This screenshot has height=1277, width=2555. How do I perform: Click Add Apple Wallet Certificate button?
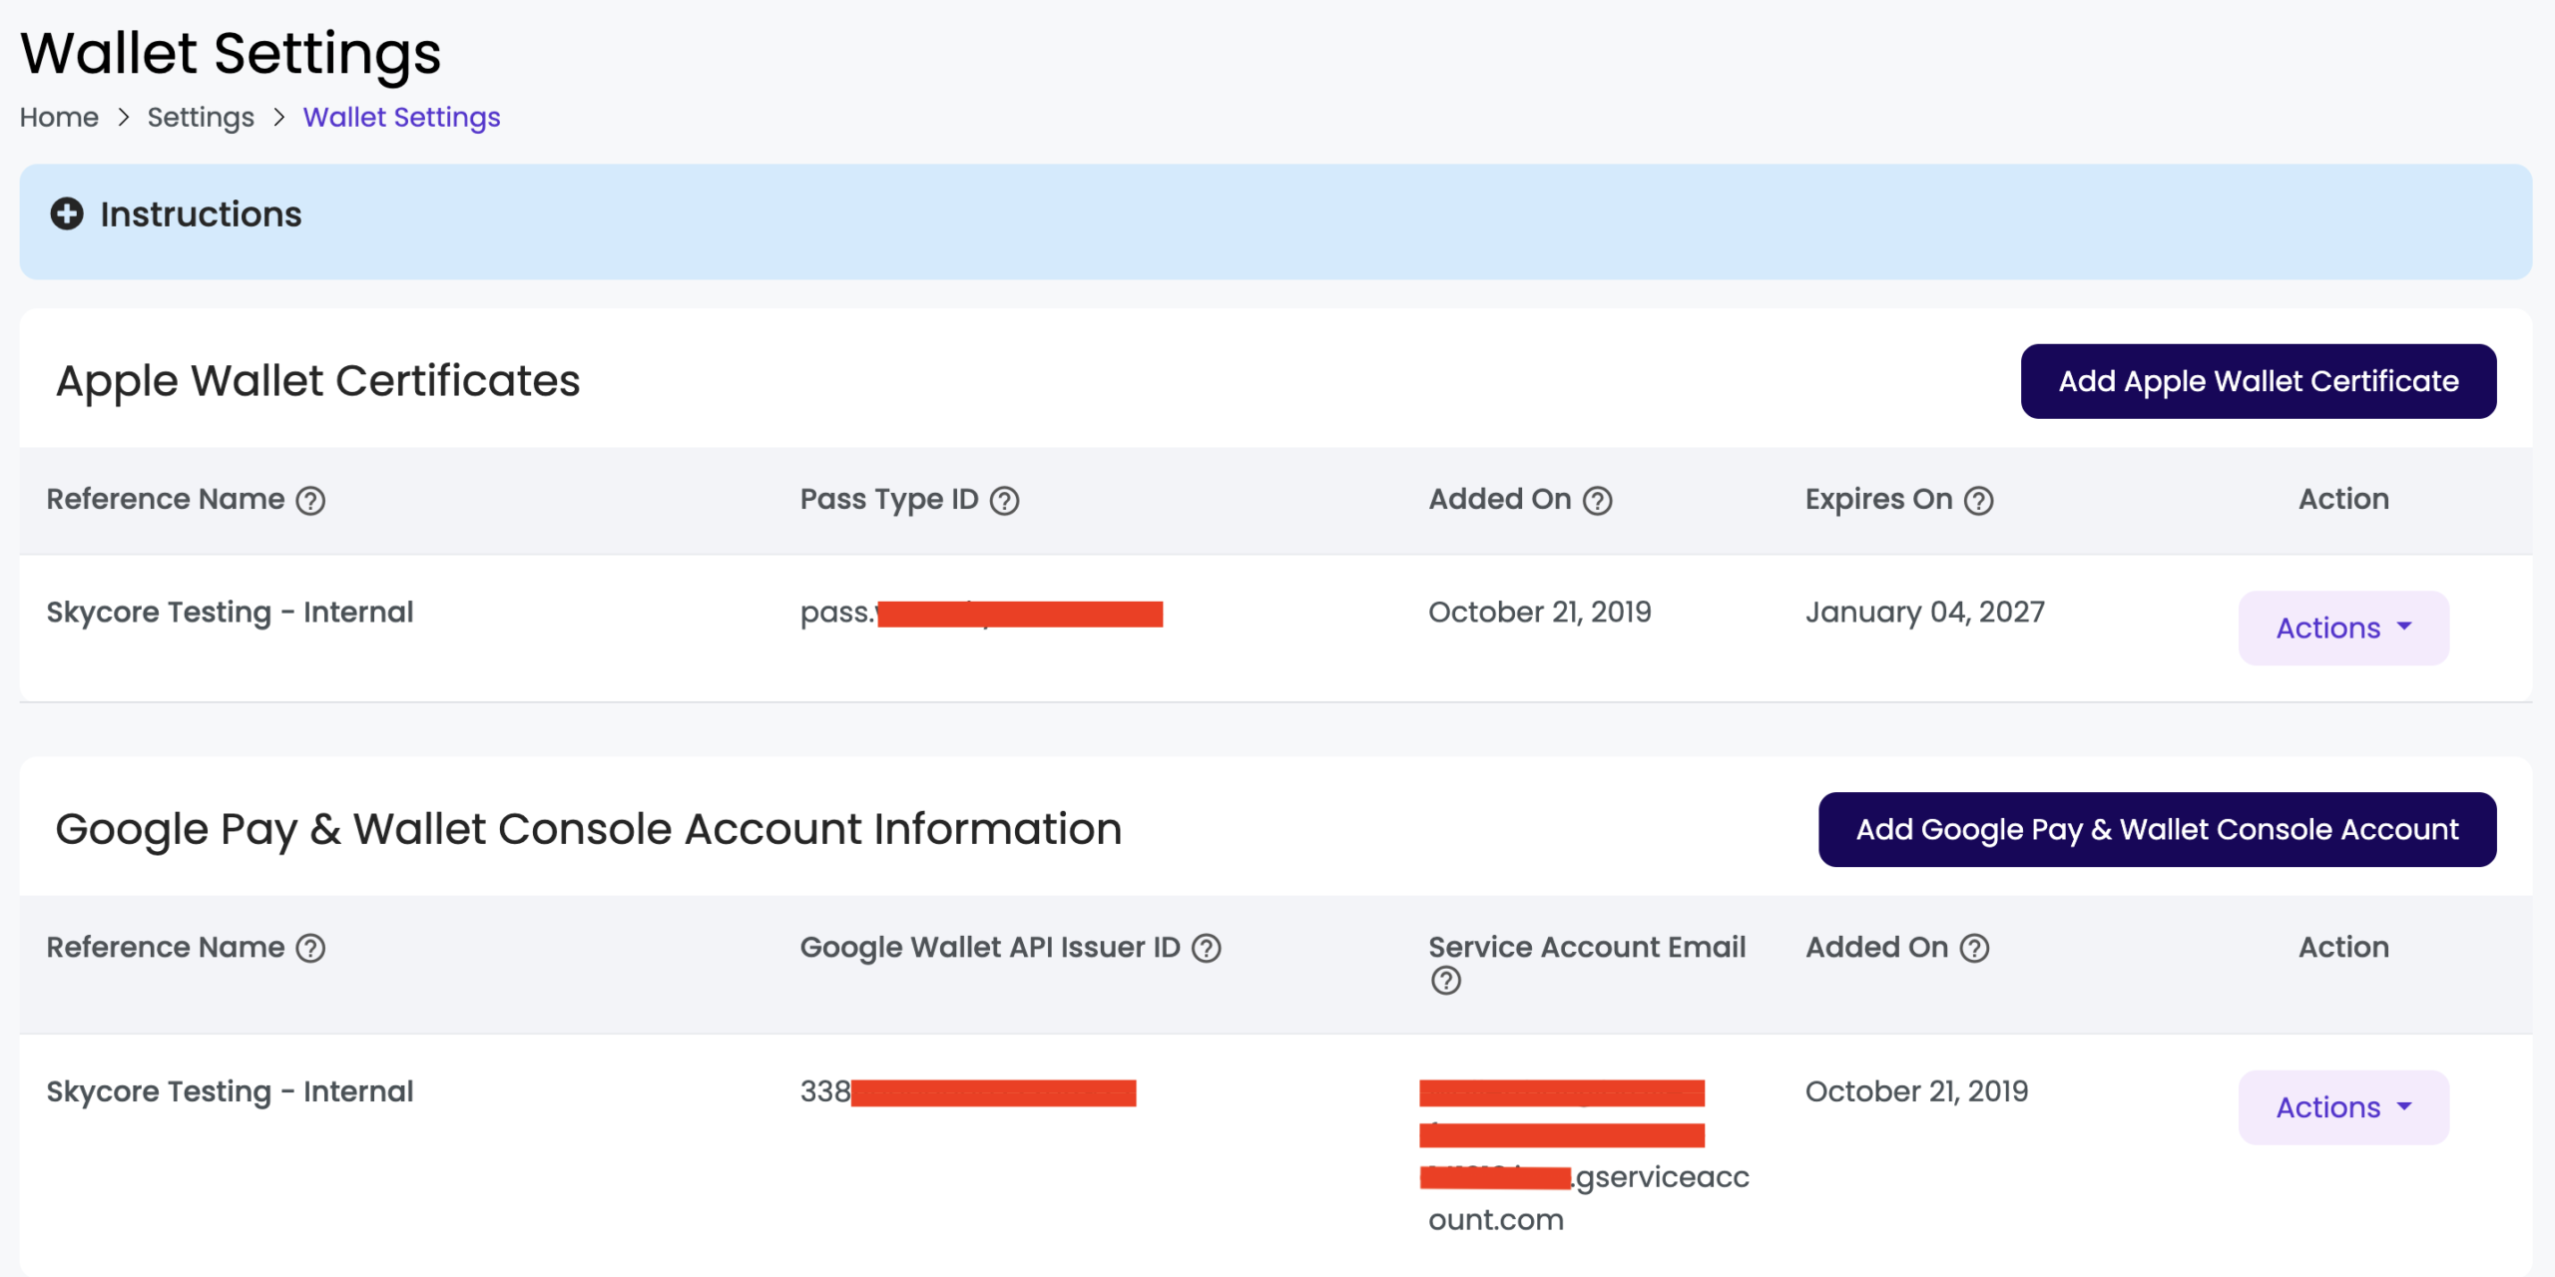click(2258, 381)
